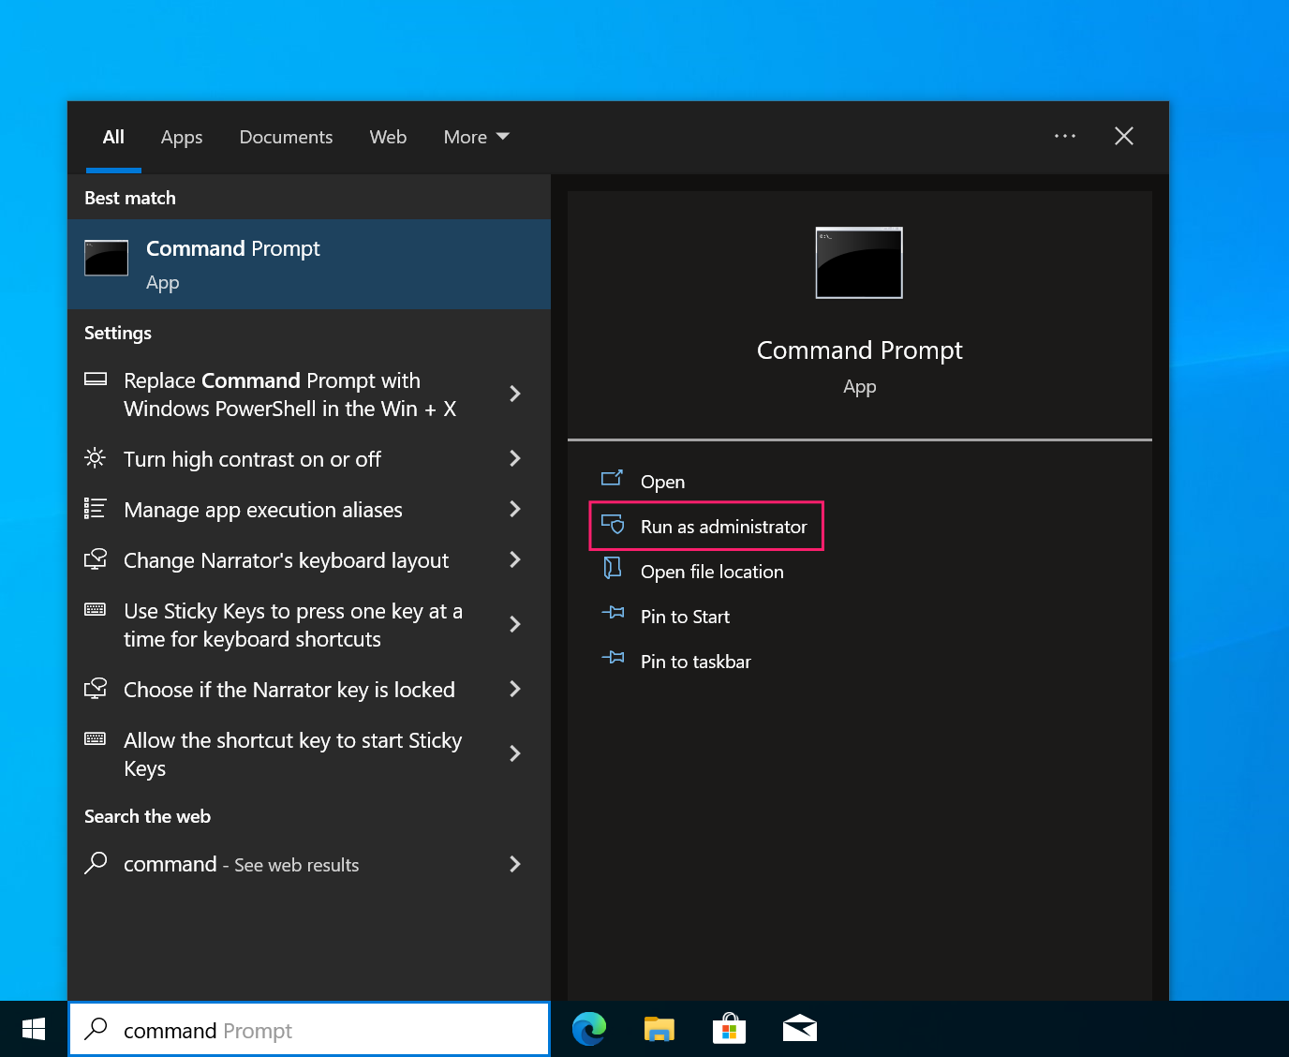Open Turn high contrast on or off
The width and height of the screenshot is (1289, 1057).
[309, 459]
